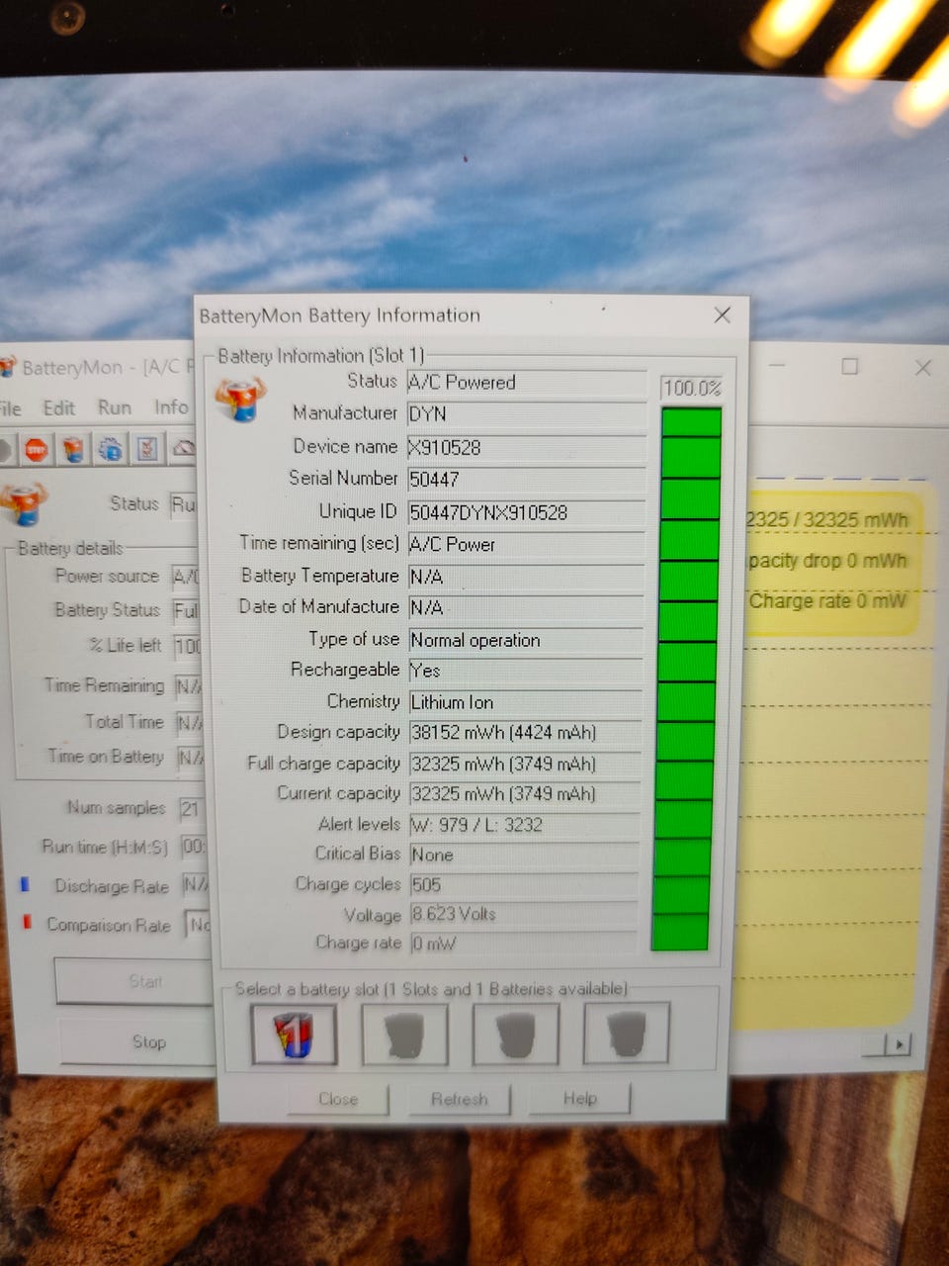Image resolution: width=949 pixels, height=1266 pixels.
Task: Click the Serial Number value 50447
Action: click(526, 479)
